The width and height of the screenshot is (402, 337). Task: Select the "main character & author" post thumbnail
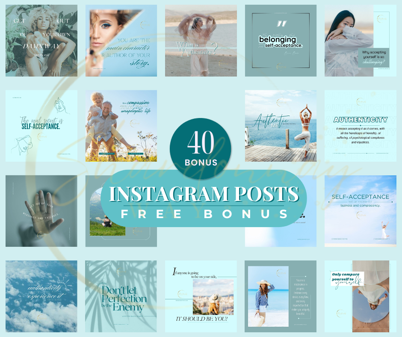[x=121, y=41]
